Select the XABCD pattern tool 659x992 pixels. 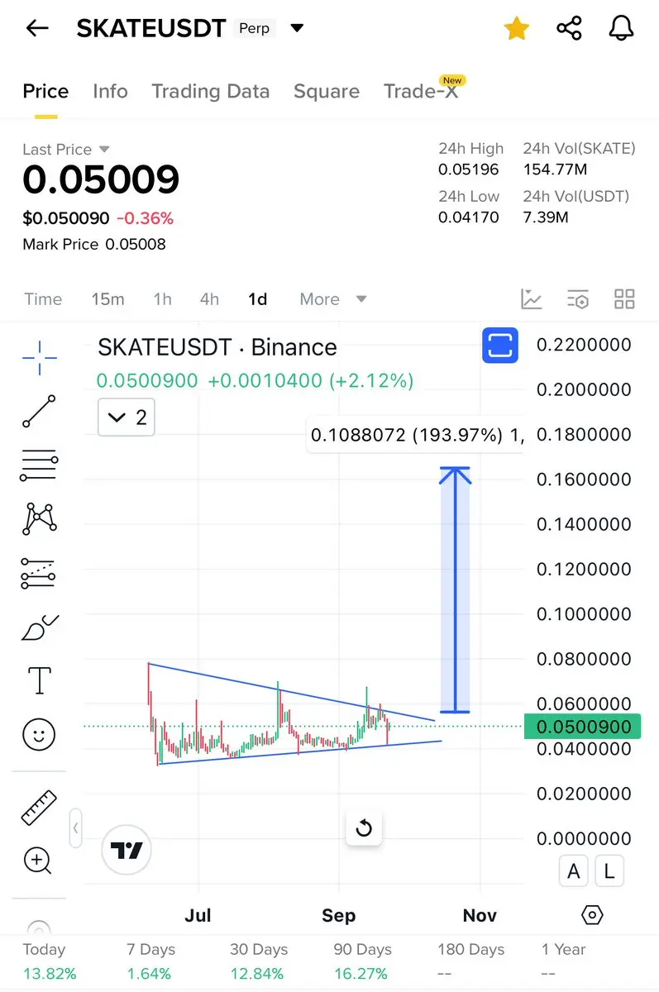click(39, 518)
